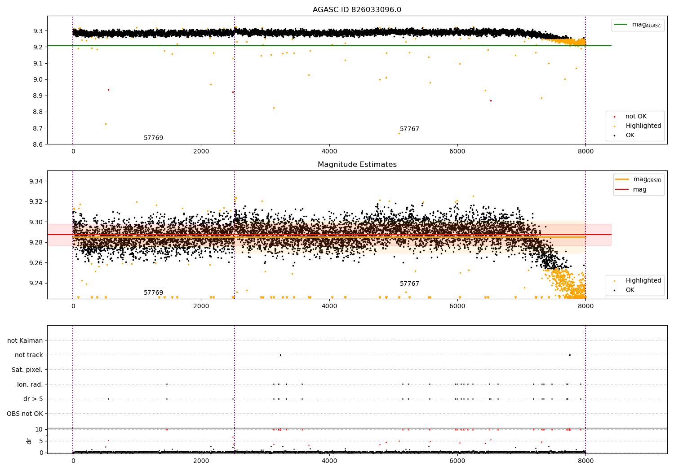Click the 57769 label in magnitude estimates plot
Screen dimensions: 674x471
pyautogui.click(x=153, y=293)
